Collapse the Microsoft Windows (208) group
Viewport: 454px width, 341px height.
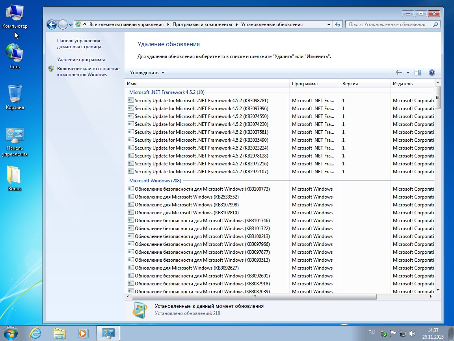click(155, 181)
